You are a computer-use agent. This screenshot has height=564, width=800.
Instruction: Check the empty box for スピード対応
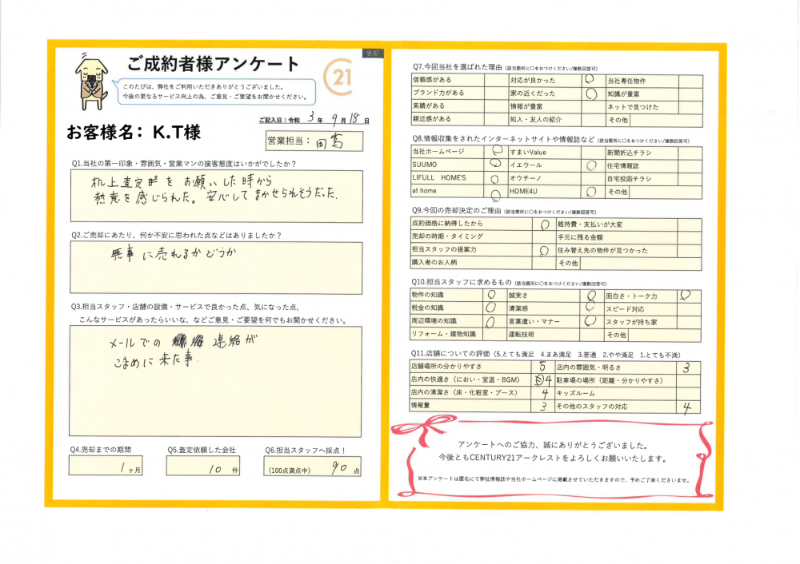click(x=690, y=308)
